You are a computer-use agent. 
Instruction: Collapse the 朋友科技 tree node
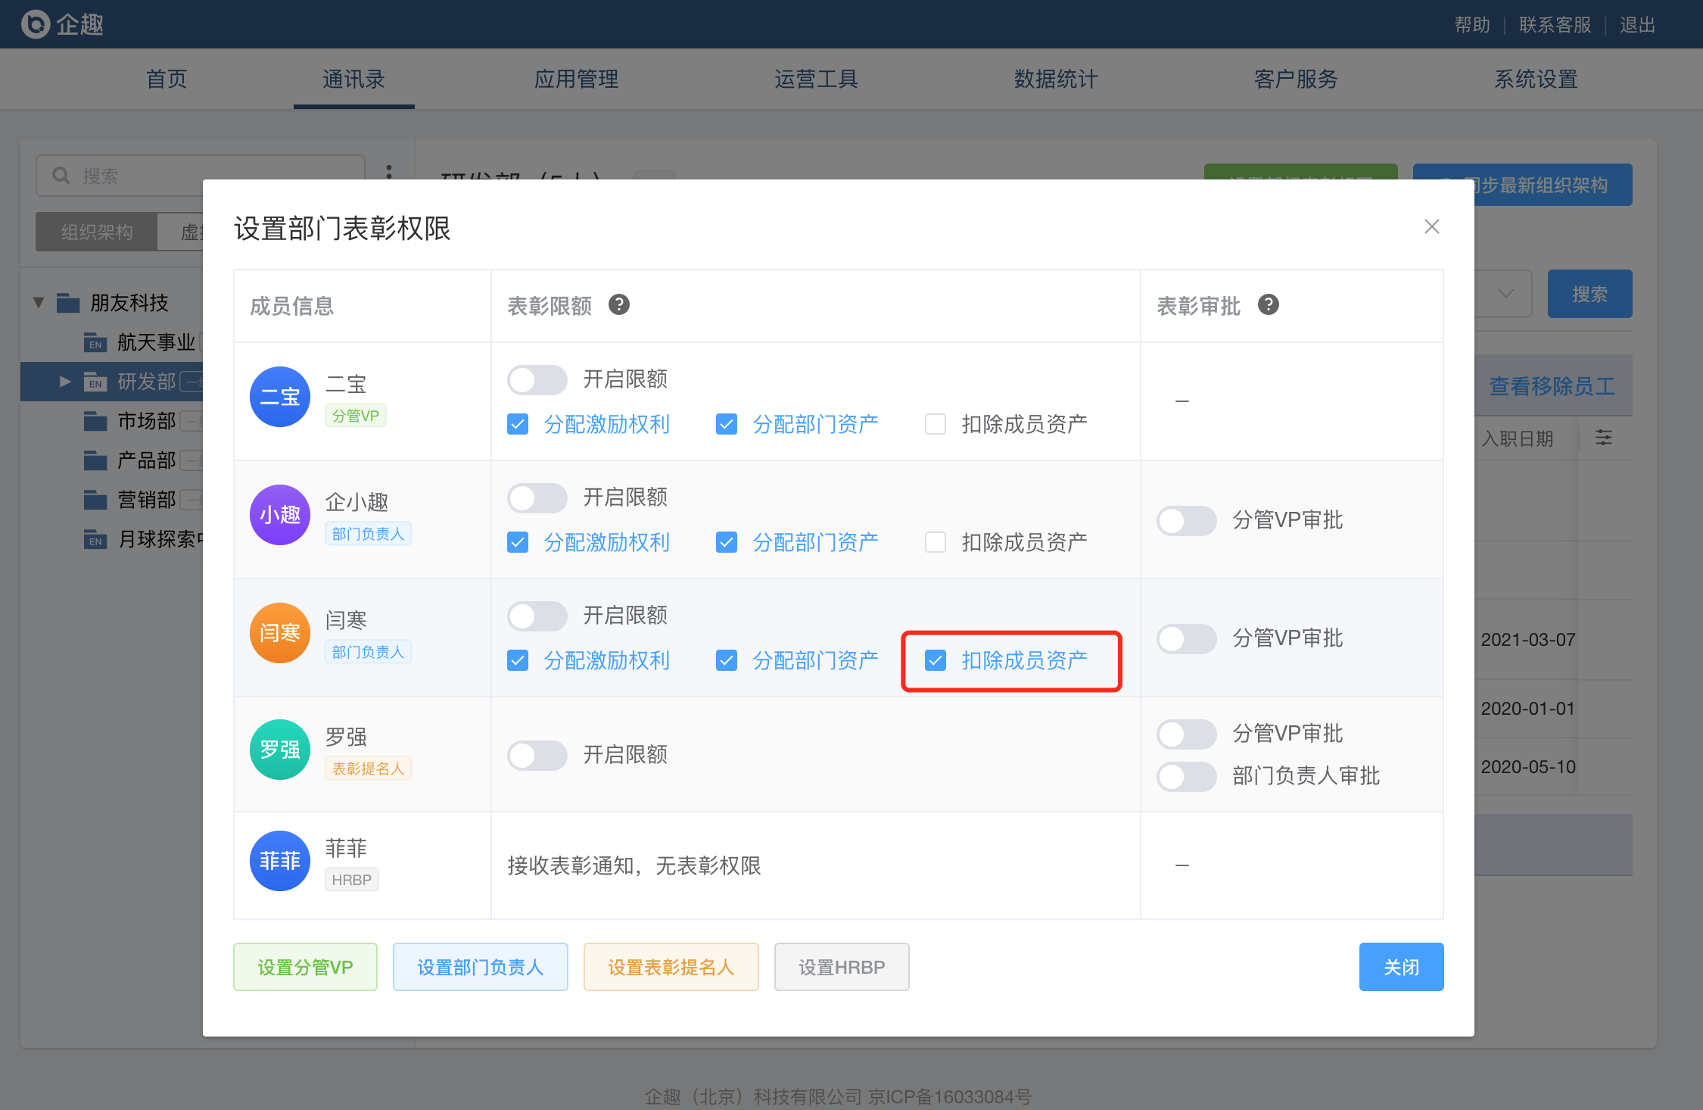[39, 303]
